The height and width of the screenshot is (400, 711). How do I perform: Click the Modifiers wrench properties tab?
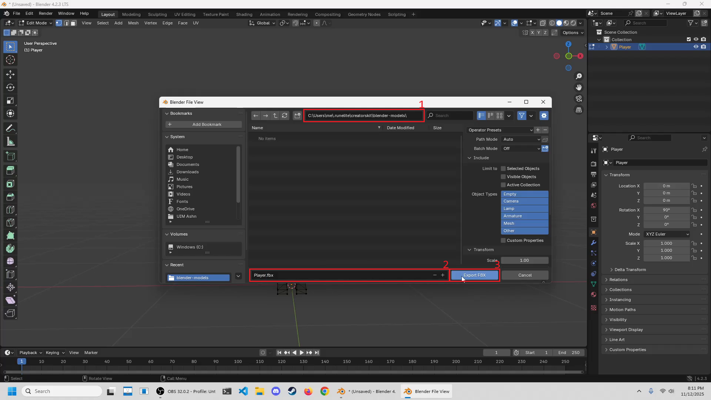[594, 243]
